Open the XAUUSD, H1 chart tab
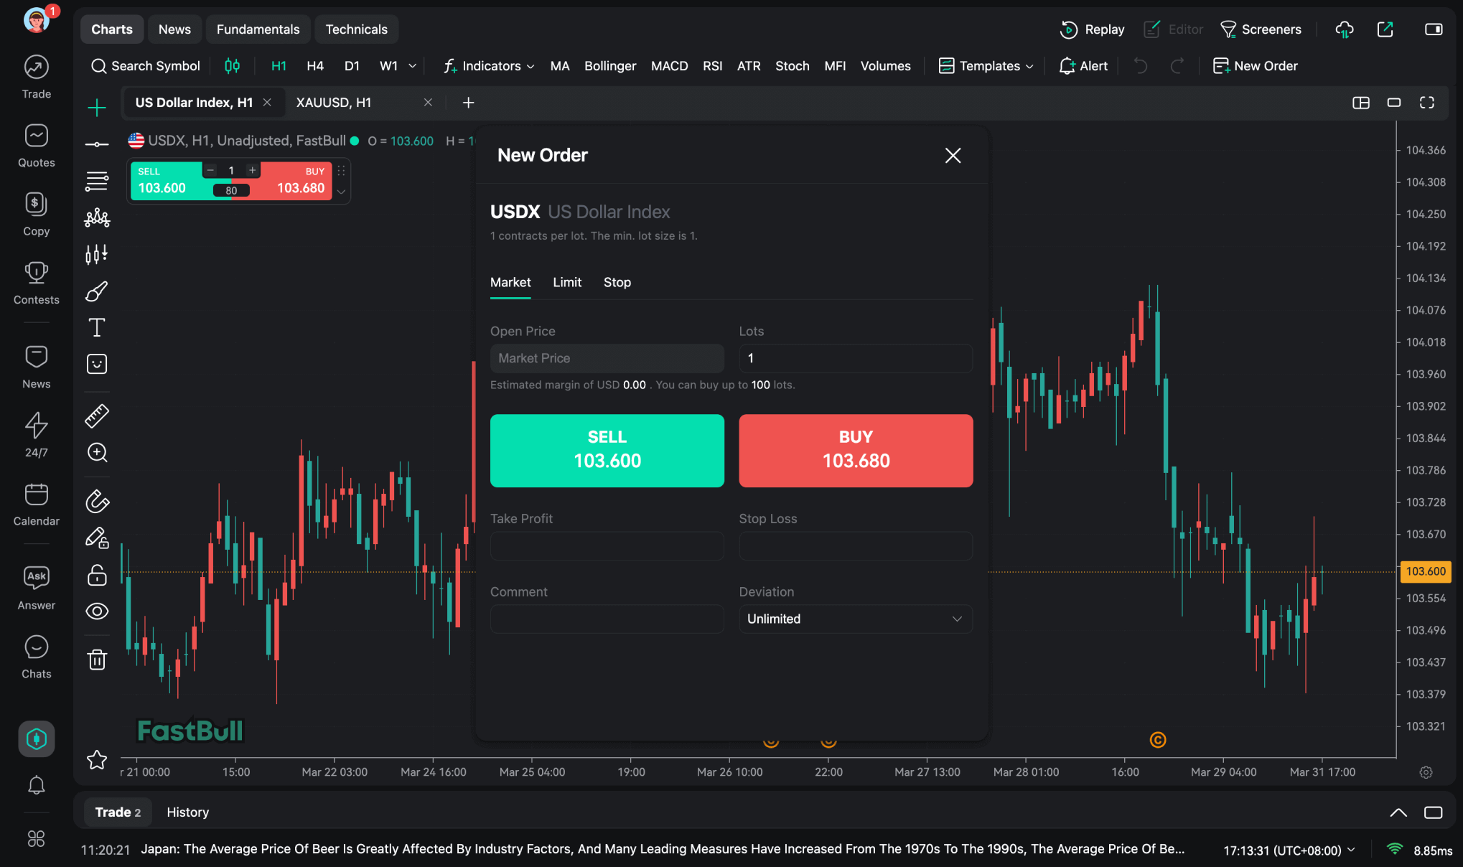Screen dimensions: 1463x867 334,103
